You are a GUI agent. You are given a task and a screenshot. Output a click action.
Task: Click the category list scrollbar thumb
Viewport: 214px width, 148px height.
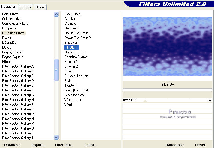click(x=56, y=70)
